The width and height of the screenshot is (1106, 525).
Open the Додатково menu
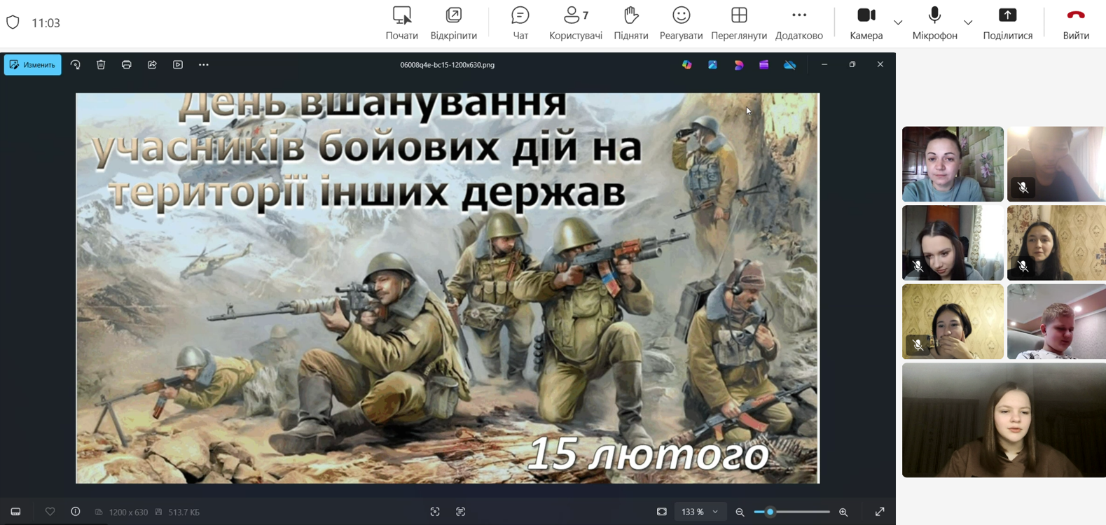click(x=799, y=23)
